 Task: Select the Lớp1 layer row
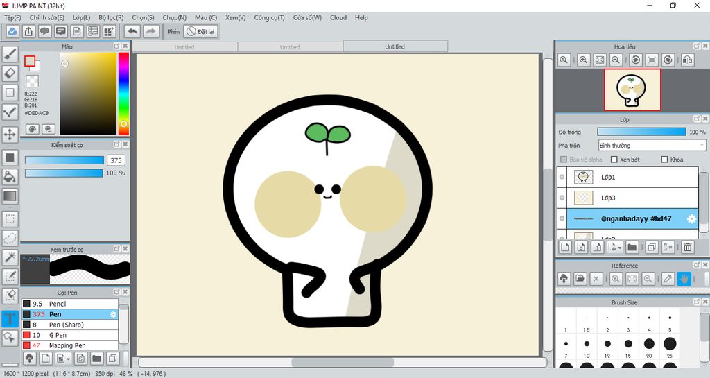point(627,177)
